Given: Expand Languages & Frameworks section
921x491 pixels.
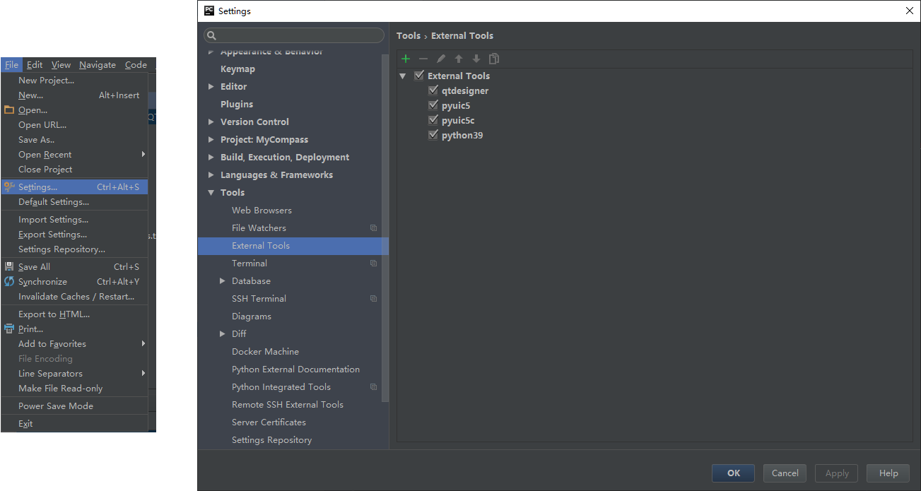Looking at the screenshot, I should point(211,175).
